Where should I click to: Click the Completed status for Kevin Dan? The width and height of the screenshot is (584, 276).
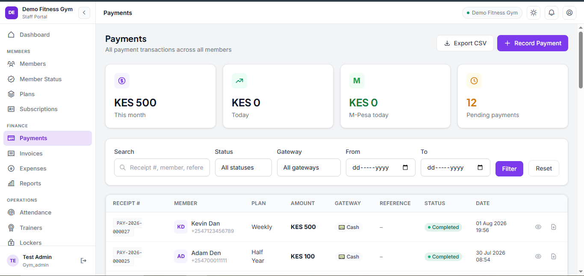coord(443,227)
